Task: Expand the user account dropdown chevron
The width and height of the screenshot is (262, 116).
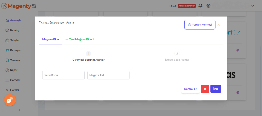Action: coord(253,6)
